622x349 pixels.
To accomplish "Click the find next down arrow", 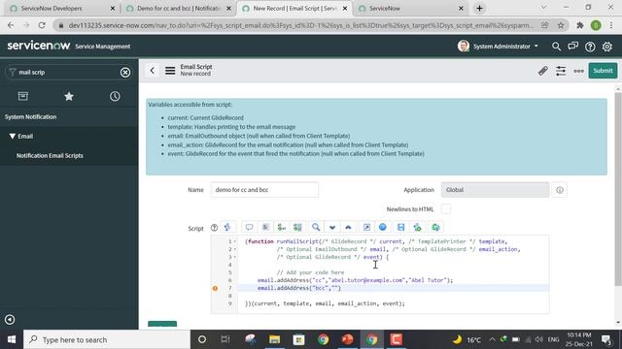I will (x=332, y=227).
